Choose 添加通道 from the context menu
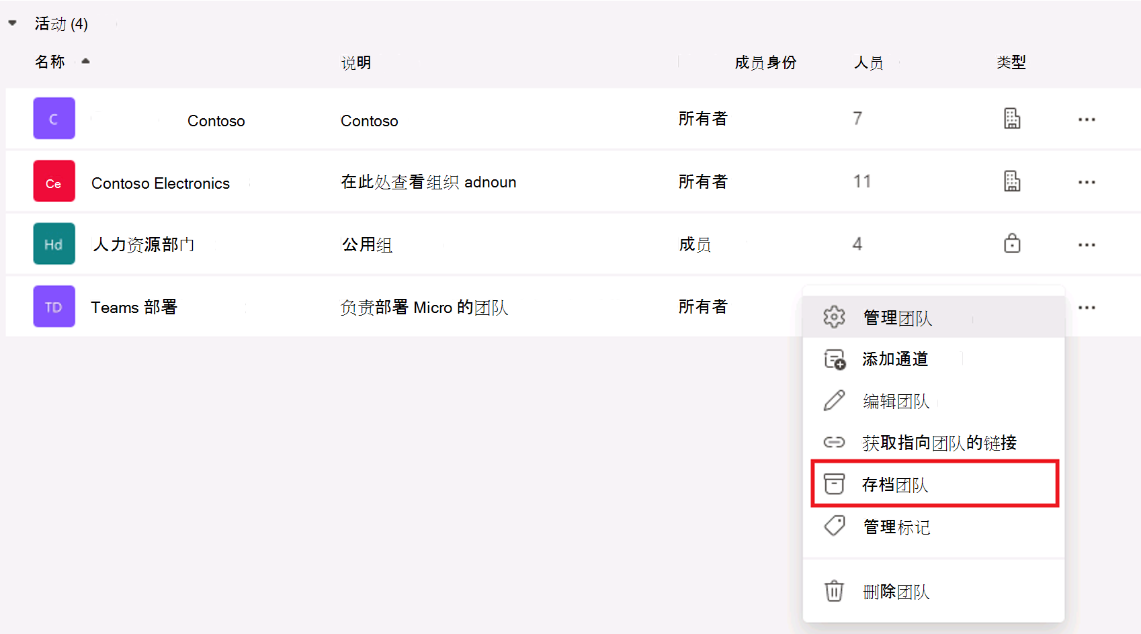The height and width of the screenshot is (634, 1141). coord(933,359)
